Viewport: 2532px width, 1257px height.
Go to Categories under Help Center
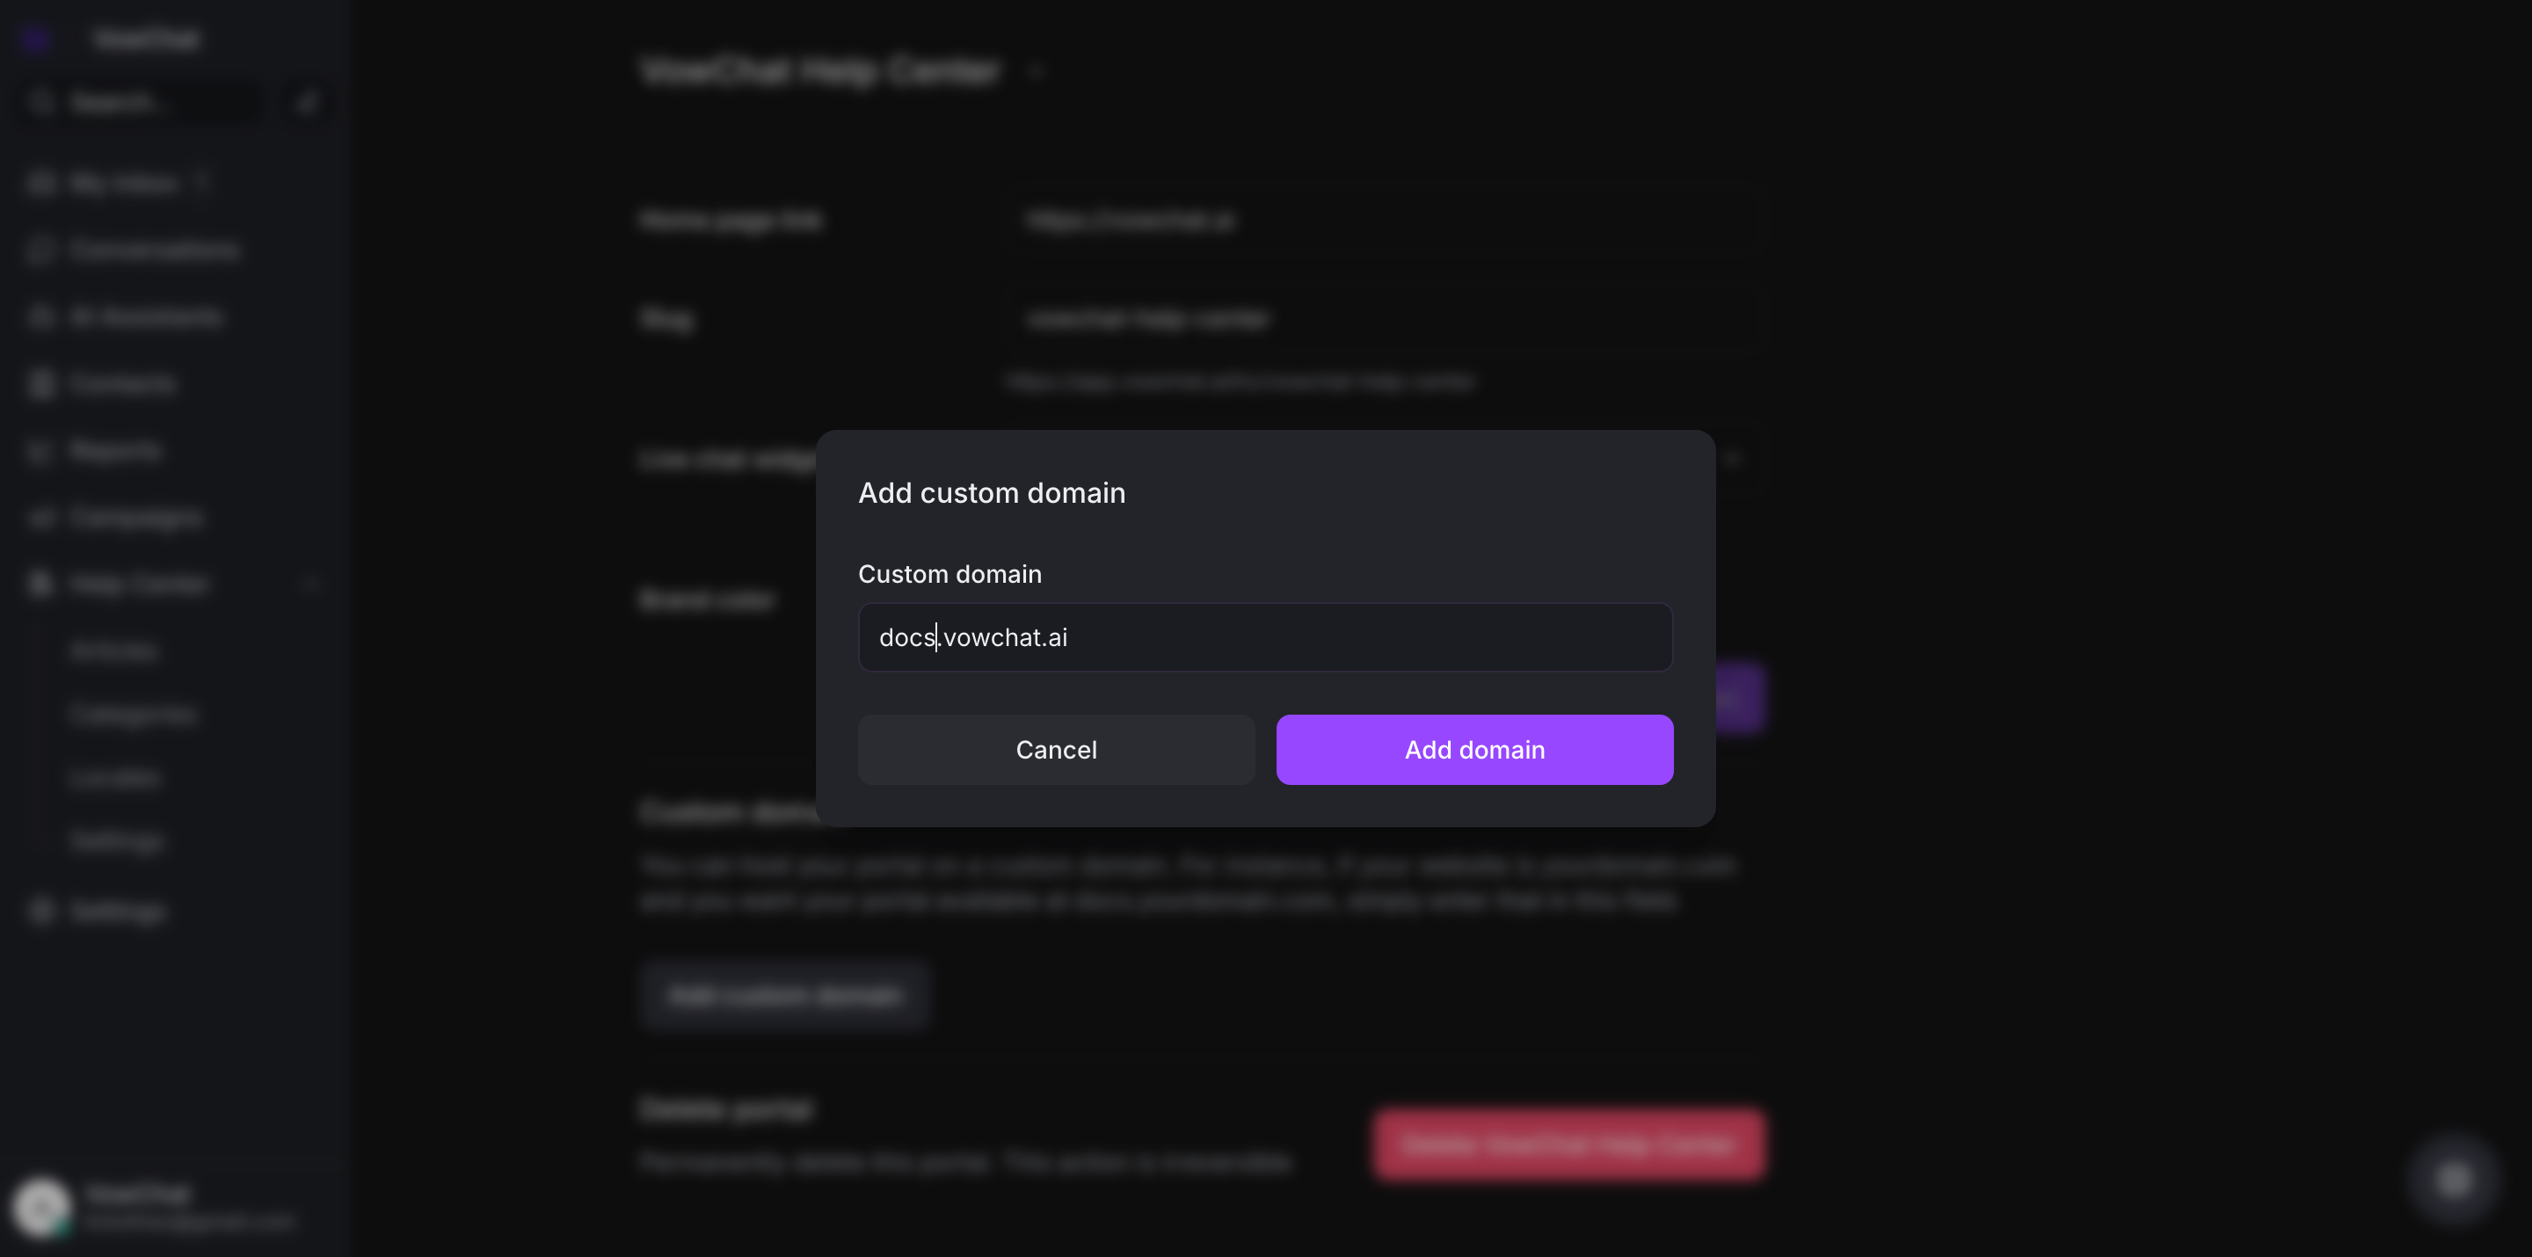[x=134, y=715]
